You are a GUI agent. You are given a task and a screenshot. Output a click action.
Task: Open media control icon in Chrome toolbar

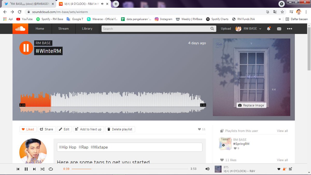291,12
